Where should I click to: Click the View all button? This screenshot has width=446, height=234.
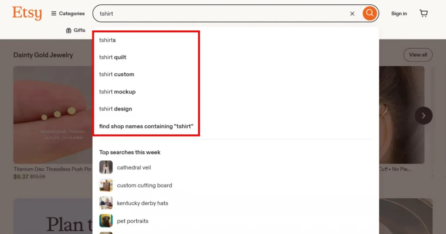click(x=418, y=55)
